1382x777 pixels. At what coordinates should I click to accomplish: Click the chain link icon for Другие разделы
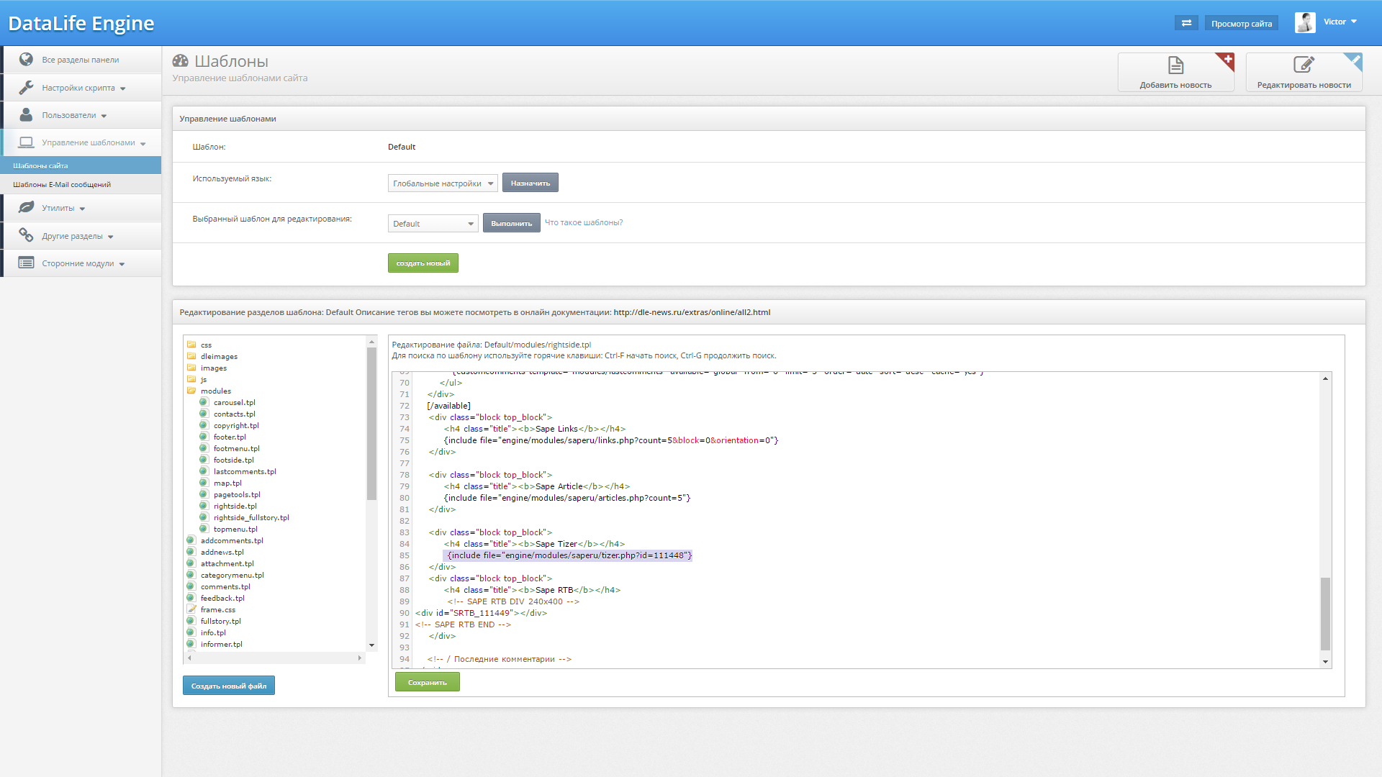27,235
